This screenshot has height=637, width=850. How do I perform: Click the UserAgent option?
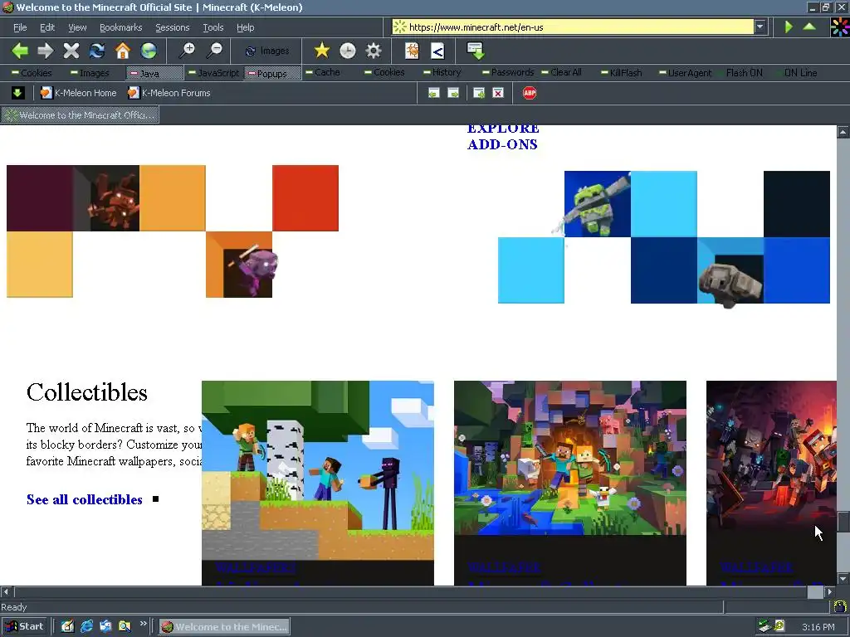(685, 73)
